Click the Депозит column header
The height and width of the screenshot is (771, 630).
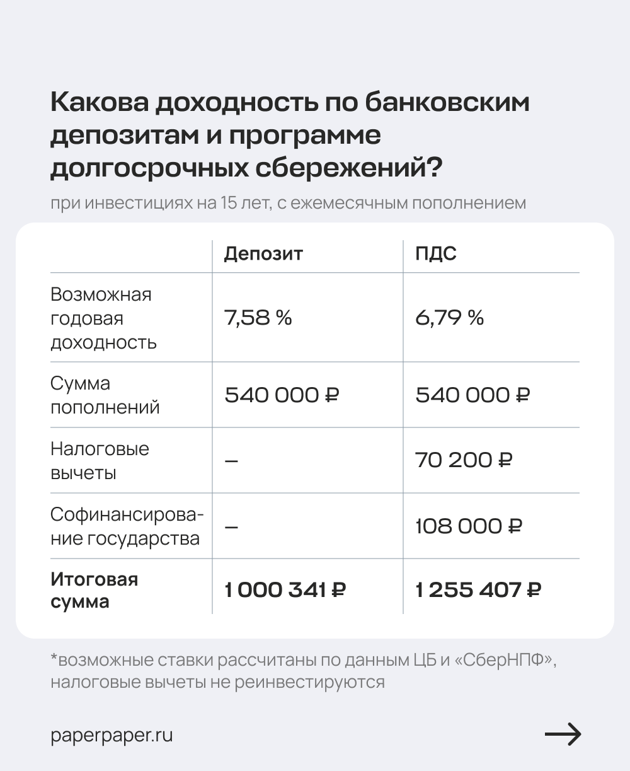tap(263, 253)
